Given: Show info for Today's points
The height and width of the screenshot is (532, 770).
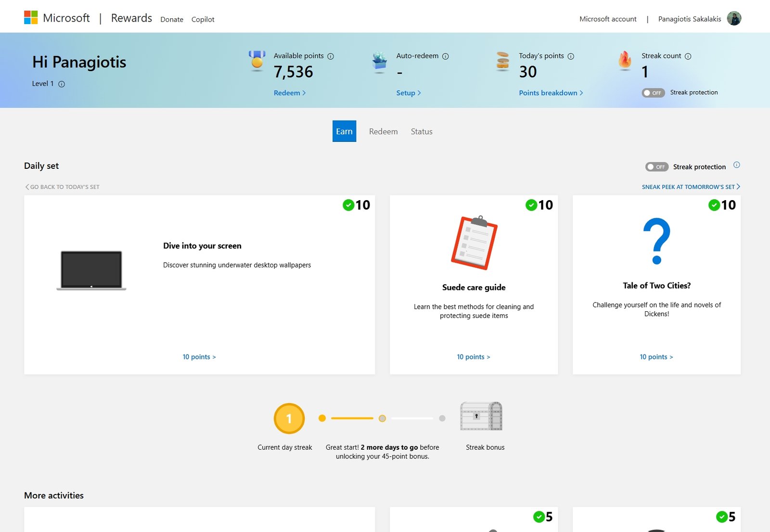Looking at the screenshot, I should (571, 56).
